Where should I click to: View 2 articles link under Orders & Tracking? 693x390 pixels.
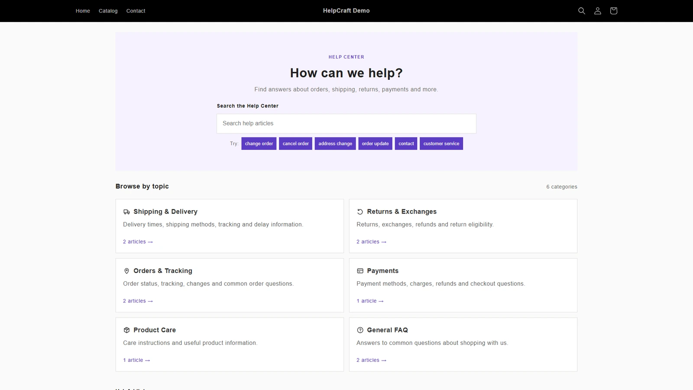pyautogui.click(x=138, y=301)
